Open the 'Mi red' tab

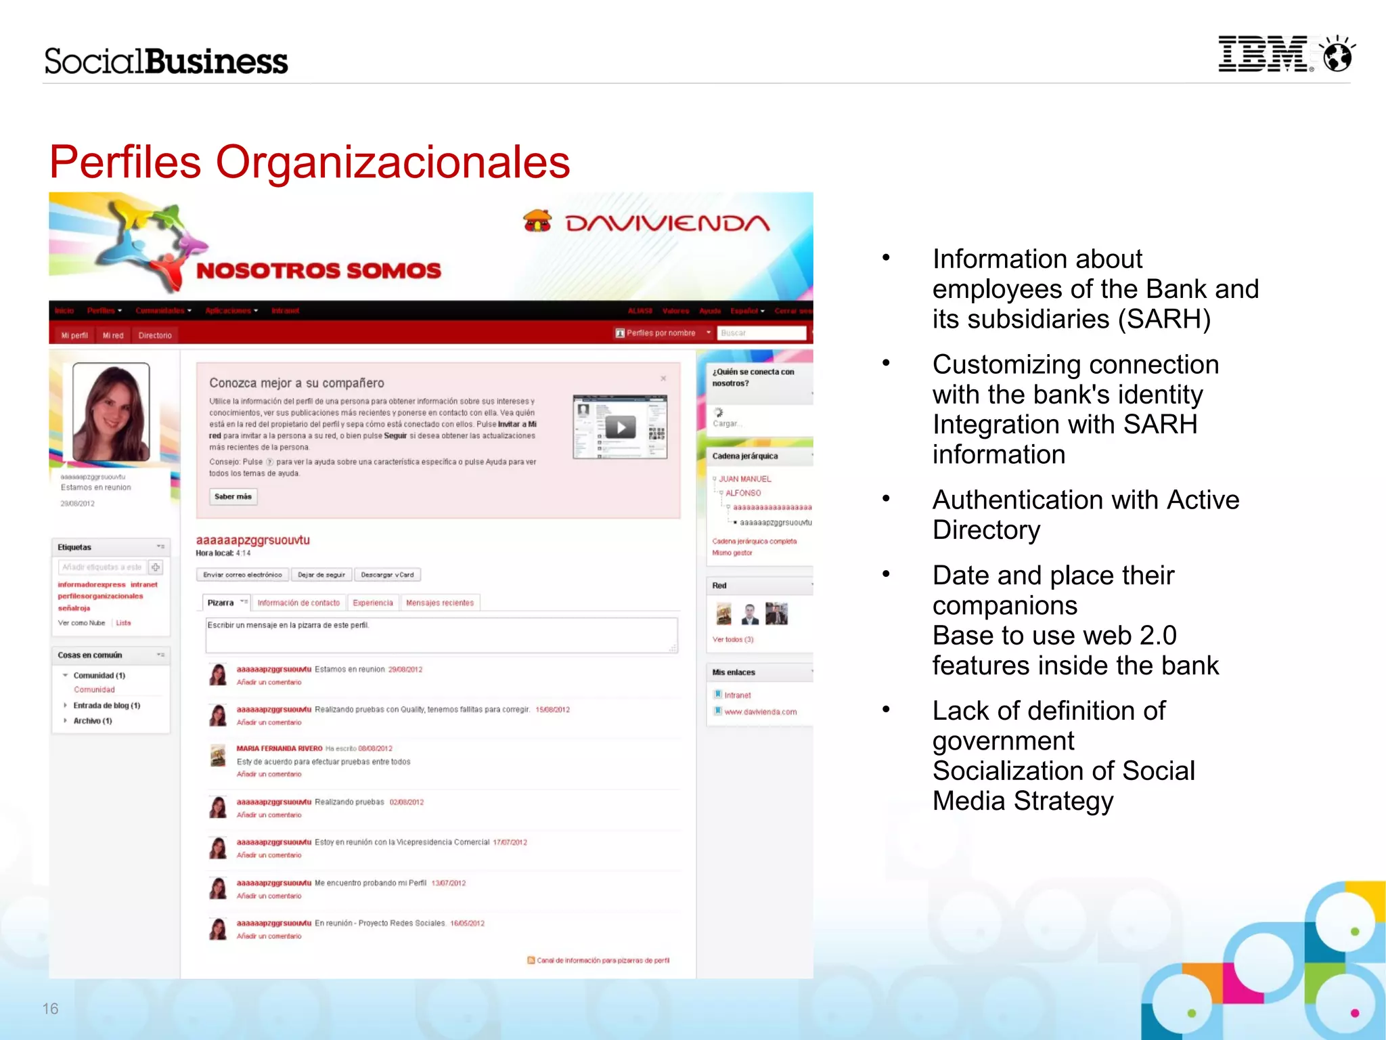113,335
